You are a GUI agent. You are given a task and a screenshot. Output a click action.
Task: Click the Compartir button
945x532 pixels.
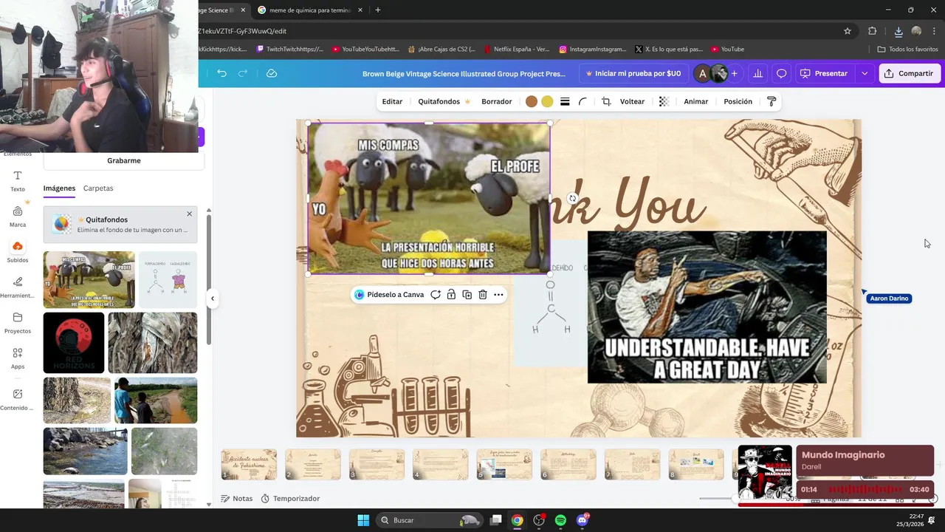(x=910, y=73)
